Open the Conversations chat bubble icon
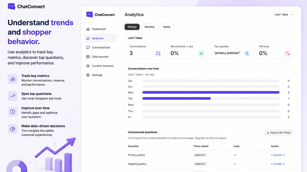Viewport: 307px width, 172px height. pyautogui.click(x=88, y=47)
